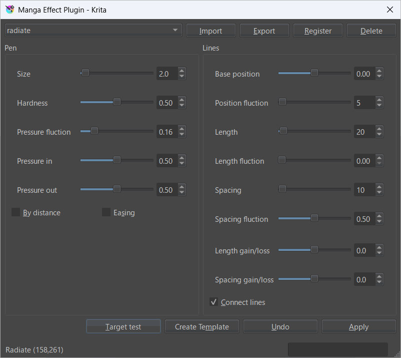This screenshot has width=401, height=358.
Task: Click the Position fluction slider handle
Action: (282, 102)
